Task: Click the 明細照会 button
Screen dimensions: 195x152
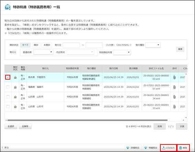Action: point(151,148)
